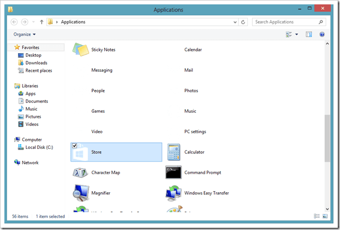
Task: Launch the Character Map icon
Action: (80, 173)
